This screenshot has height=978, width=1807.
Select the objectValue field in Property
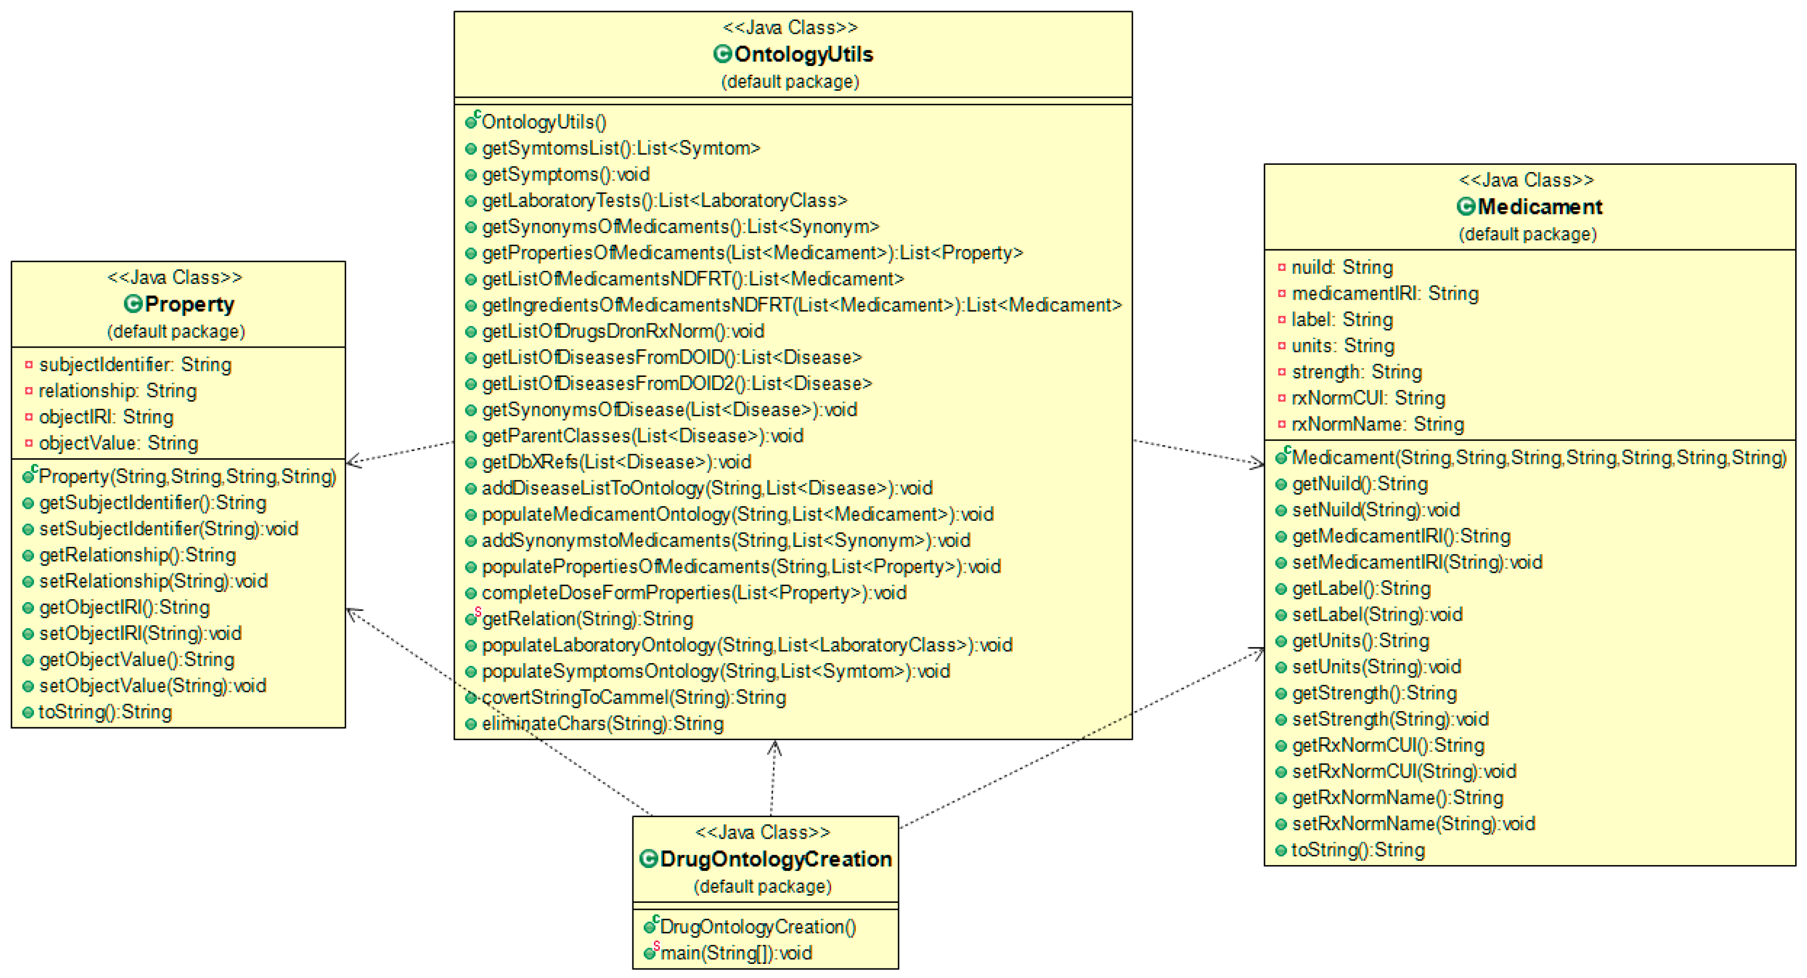tap(118, 442)
